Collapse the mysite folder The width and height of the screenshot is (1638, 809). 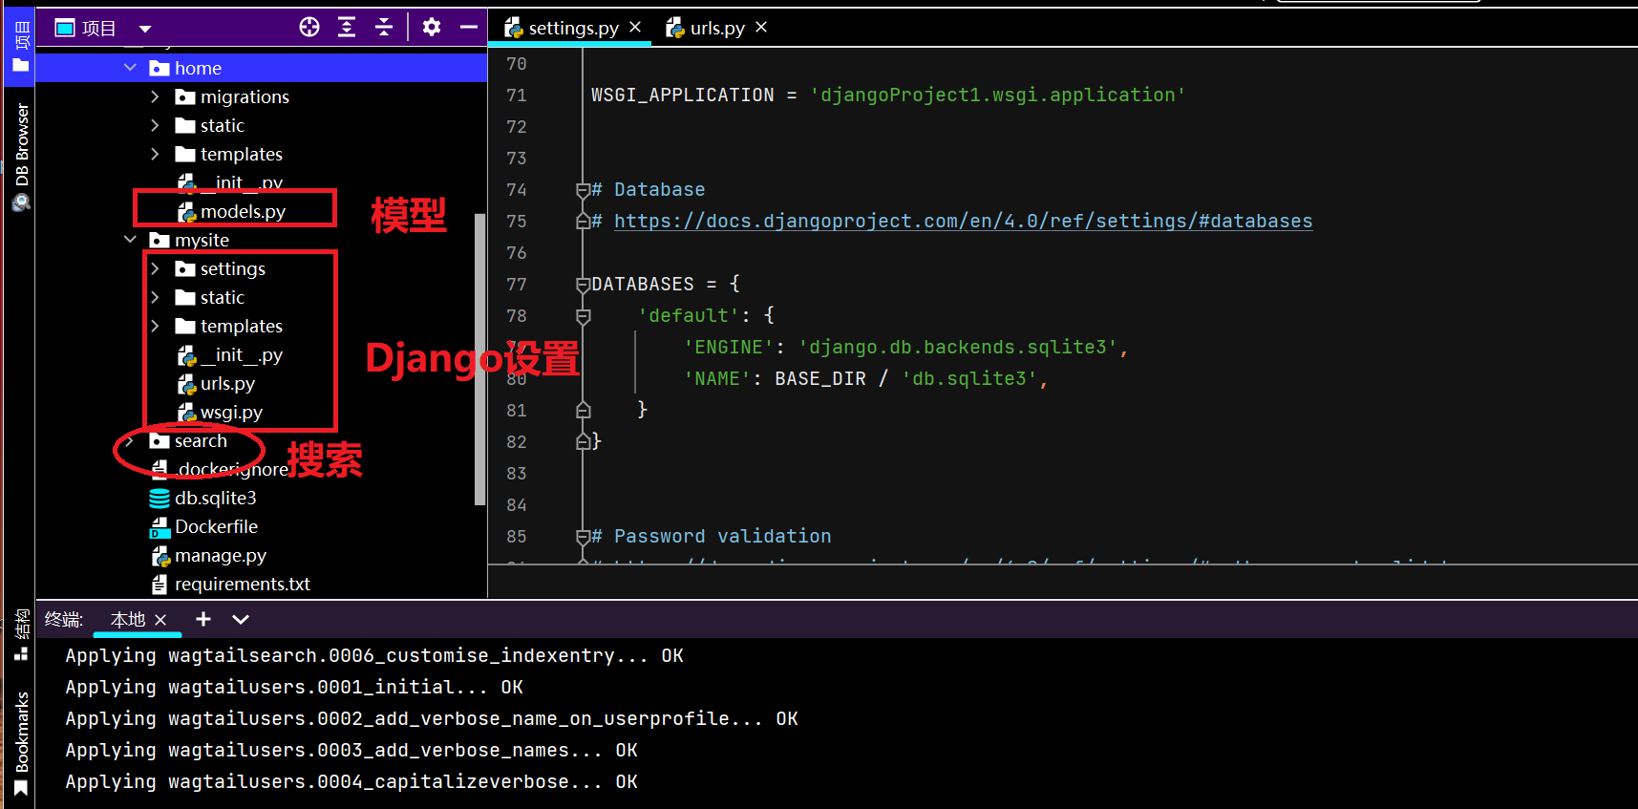pos(131,240)
